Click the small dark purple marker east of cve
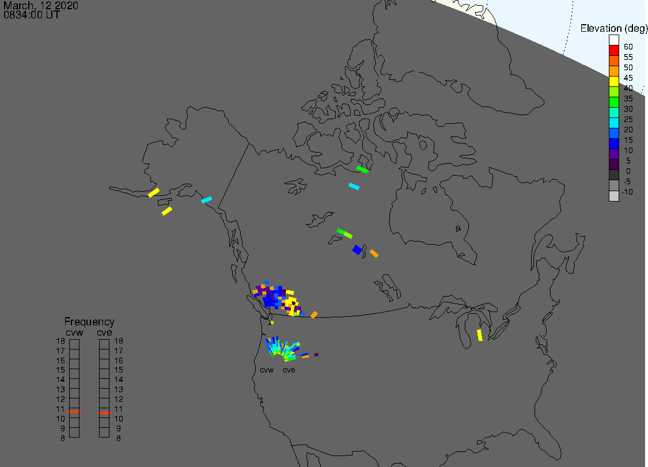Screen dimensions: 648x467 click(x=316, y=355)
